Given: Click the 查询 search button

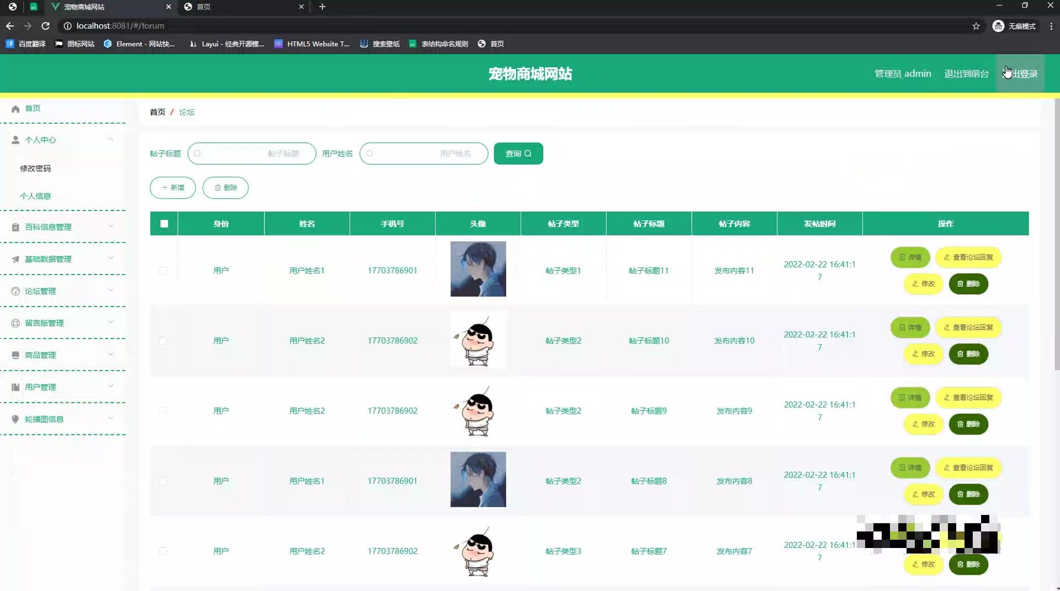Looking at the screenshot, I should pyautogui.click(x=518, y=154).
